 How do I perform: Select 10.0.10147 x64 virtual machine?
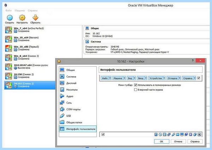point(30,67)
